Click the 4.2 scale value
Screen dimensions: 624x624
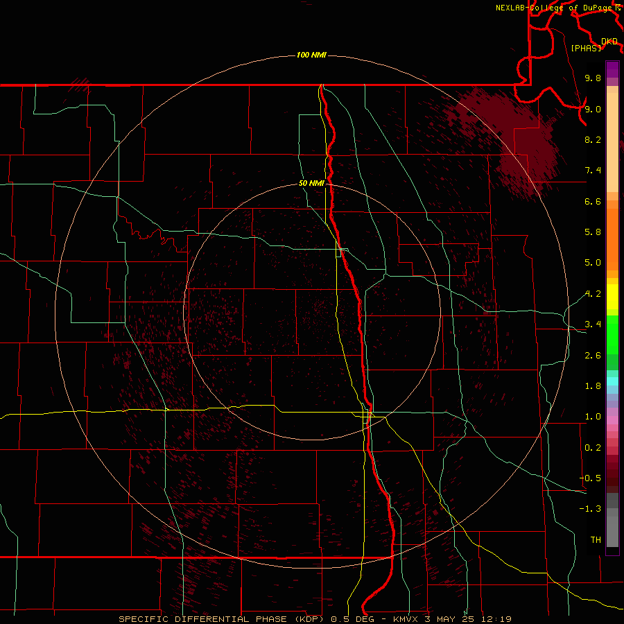593,294
